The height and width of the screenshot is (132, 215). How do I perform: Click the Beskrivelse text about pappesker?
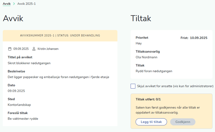point(58,77)
